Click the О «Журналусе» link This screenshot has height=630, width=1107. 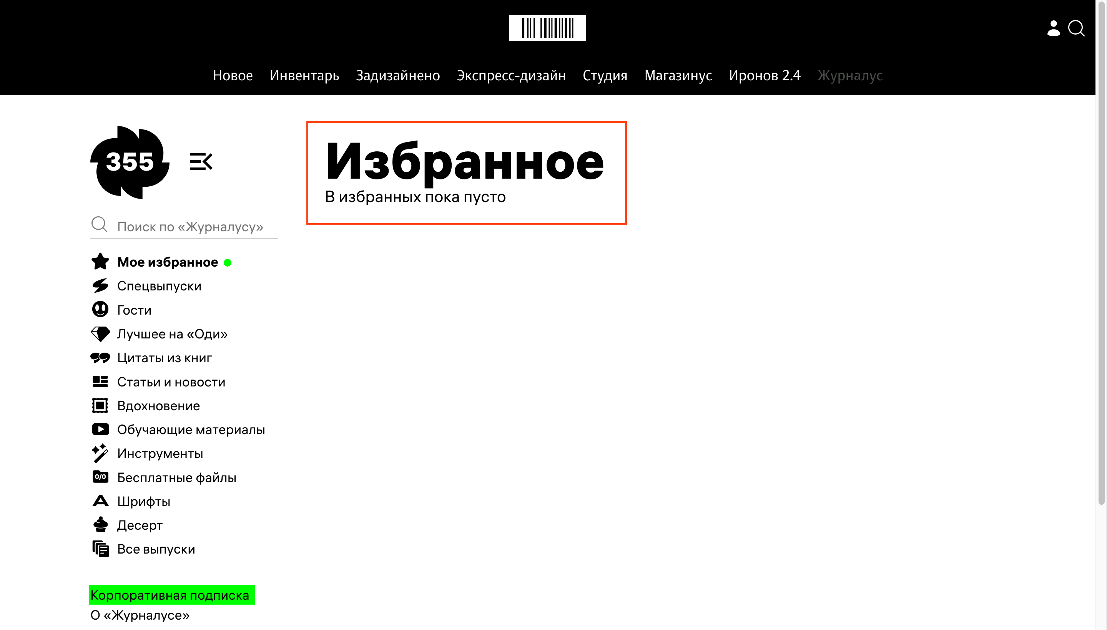(x=140, y=616)
